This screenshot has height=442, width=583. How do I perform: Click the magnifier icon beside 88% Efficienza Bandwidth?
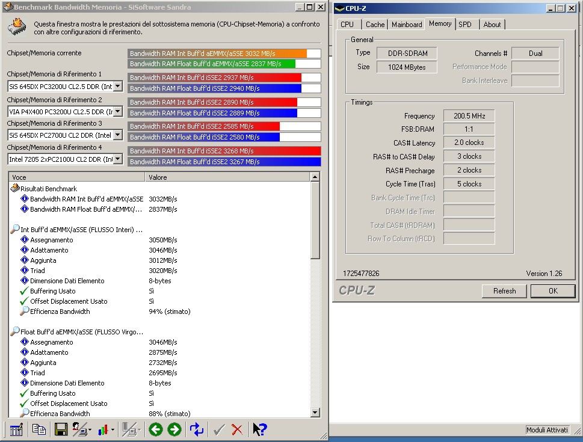point(25,413)
